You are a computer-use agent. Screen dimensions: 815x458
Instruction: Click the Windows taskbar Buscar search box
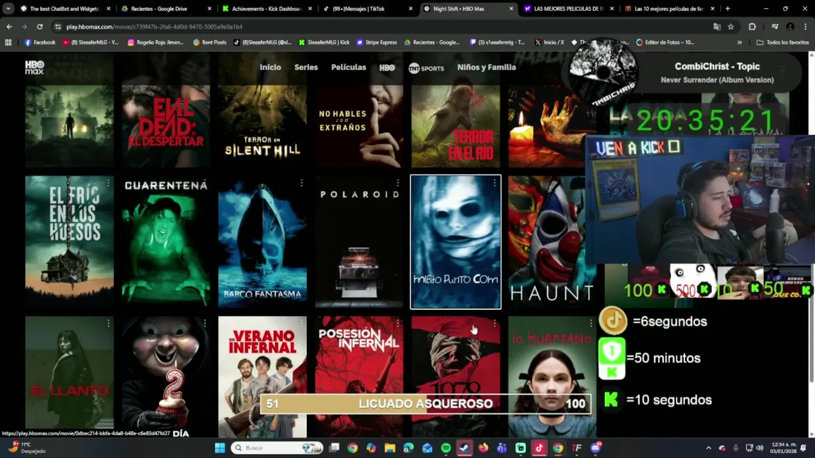tap(276, 448)
